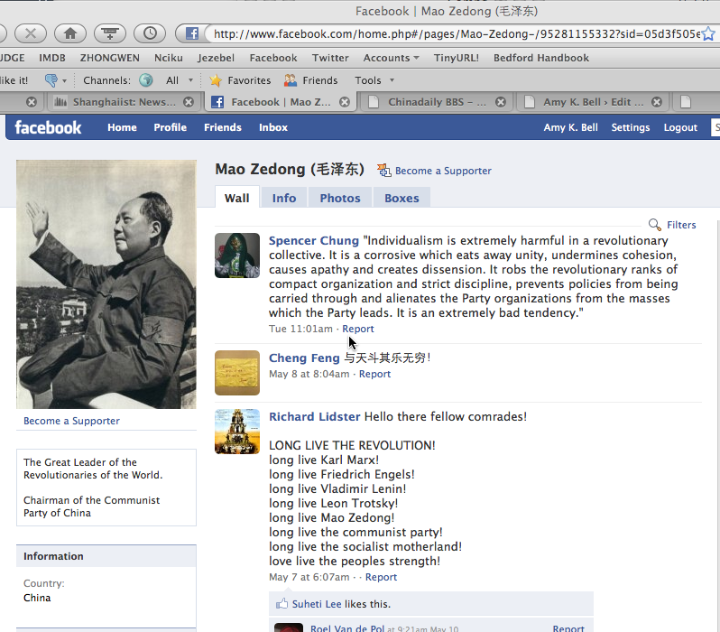Click the StumbleUpon thumbs-down icon
720x632 pixels.
(x=51, y=80)
